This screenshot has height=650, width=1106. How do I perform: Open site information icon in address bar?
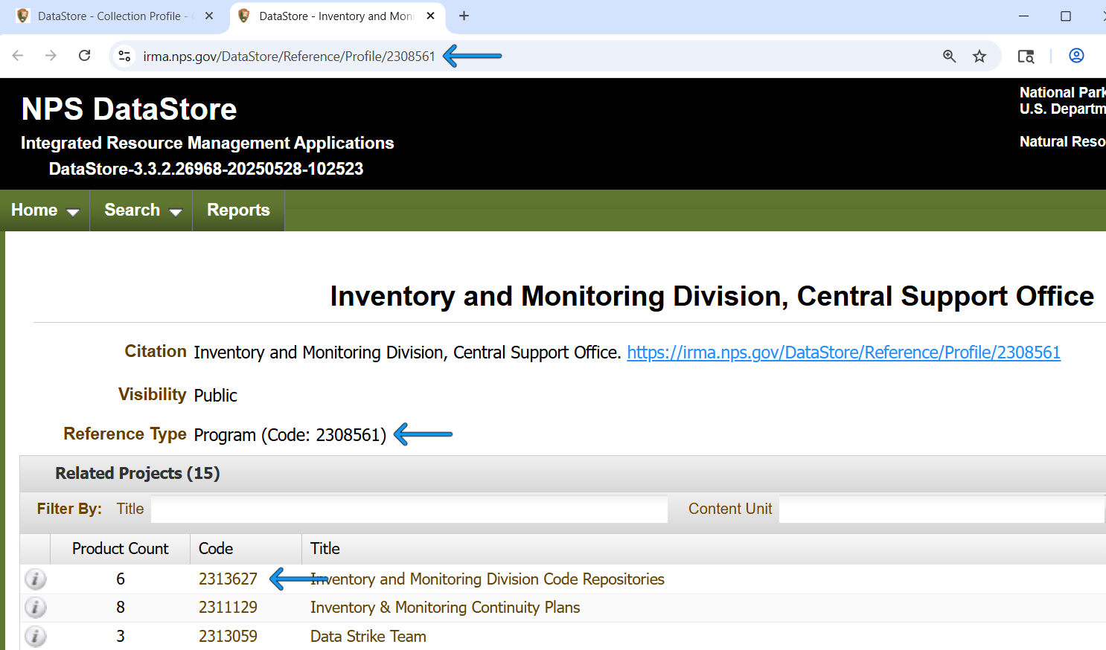pyautogui.click(x=125, y=56)
